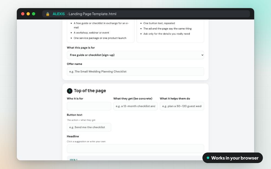Click the 'What they get' input field
271x169 pixels.
click(x=135, y=106)
